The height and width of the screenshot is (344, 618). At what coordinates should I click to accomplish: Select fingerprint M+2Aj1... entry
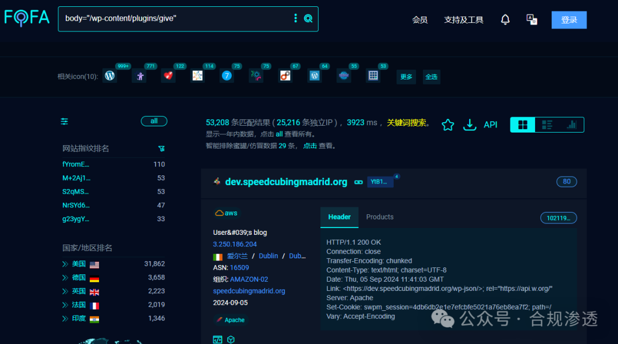click(x=77, y=178)
